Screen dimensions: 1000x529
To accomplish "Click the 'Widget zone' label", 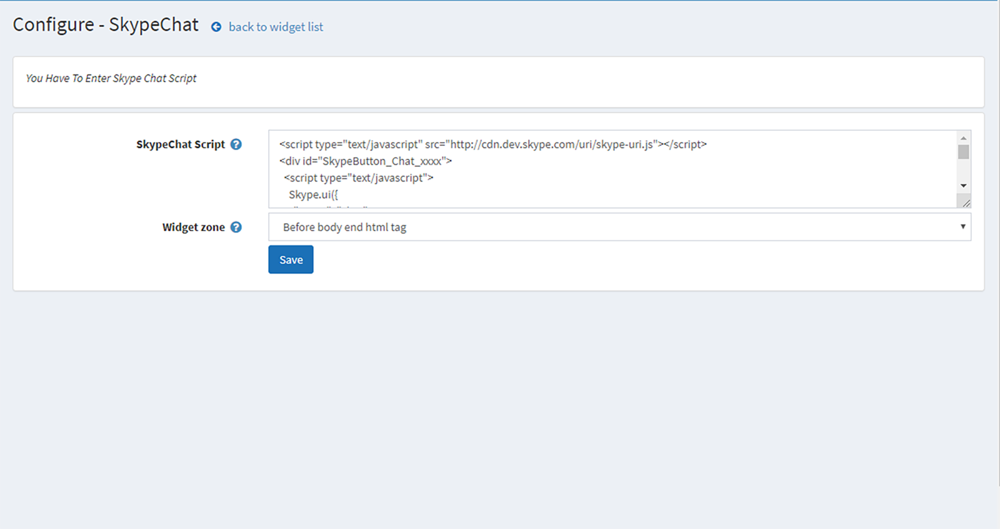I will [x=194, y=227].
